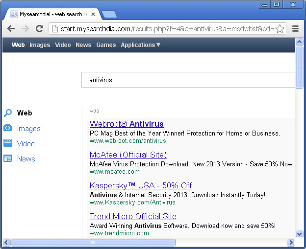Screen dimensions: 306x249
Task: Open the Chrome hamburger menu
Action: pos(296,29)
